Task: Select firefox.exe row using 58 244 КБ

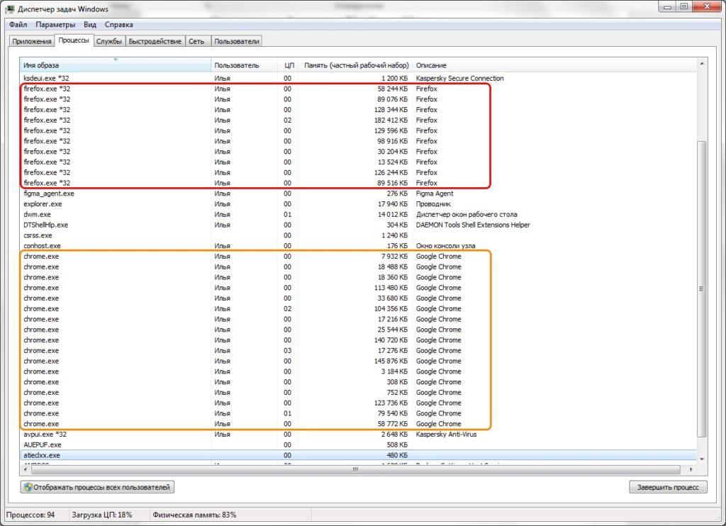Action: pos(358,89)
